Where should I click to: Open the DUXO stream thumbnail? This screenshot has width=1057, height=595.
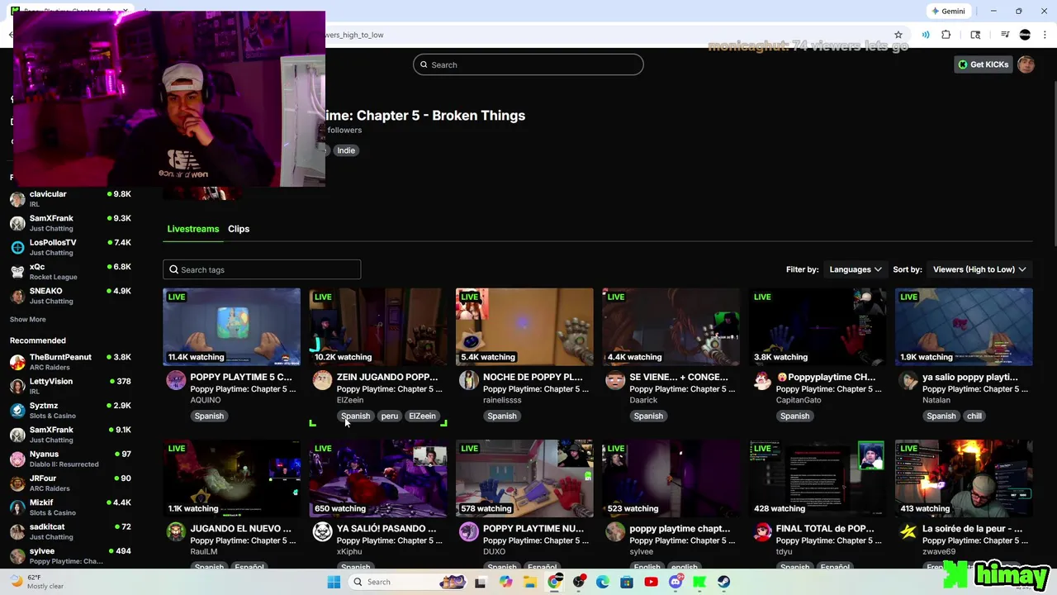tap(524, 478)
